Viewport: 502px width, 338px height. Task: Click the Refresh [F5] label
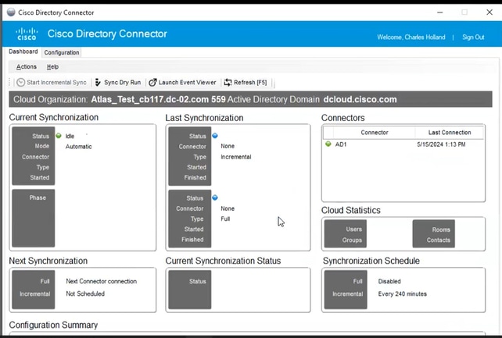pos(250,83)
